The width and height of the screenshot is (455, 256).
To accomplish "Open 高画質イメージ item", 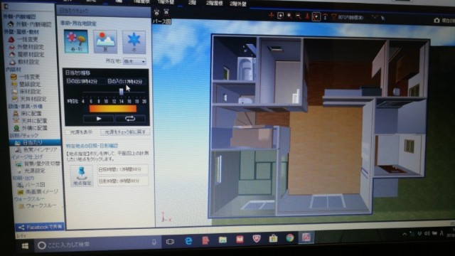I will click(x=38, y=191).
